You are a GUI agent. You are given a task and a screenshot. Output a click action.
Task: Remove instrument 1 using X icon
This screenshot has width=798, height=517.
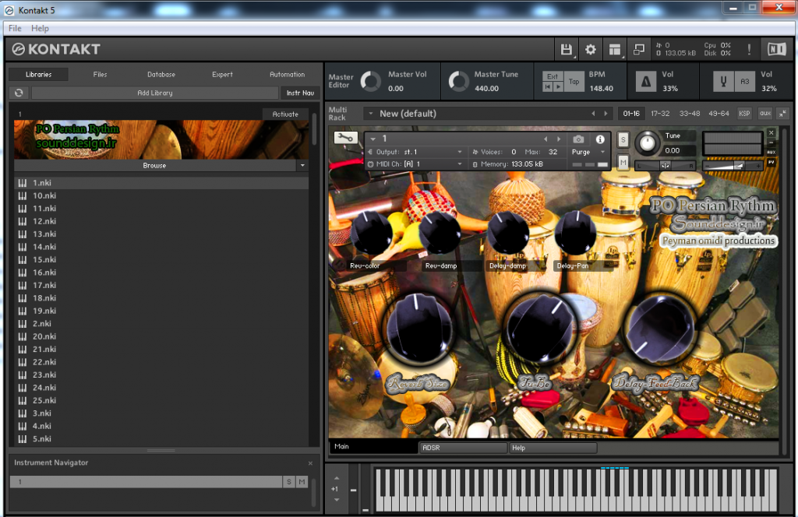[771, 132]
